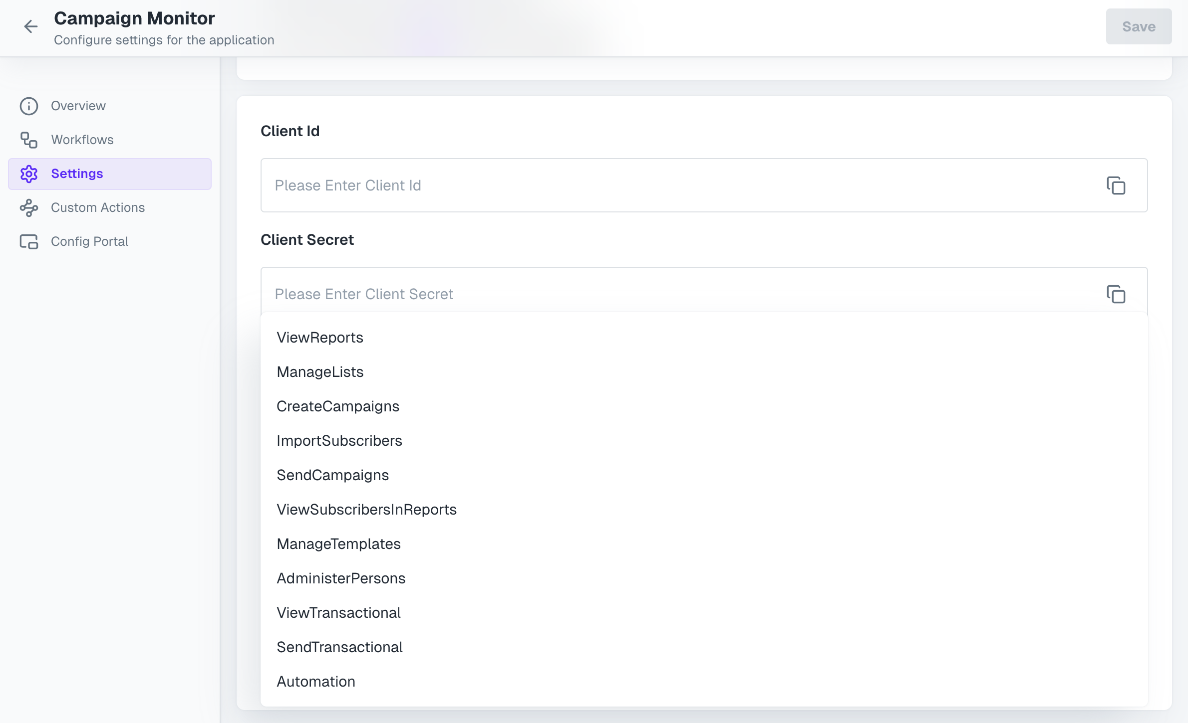Select the Overview info icon in sidebar
Screen dimensions: 1188x723
(x=28, y=106)
